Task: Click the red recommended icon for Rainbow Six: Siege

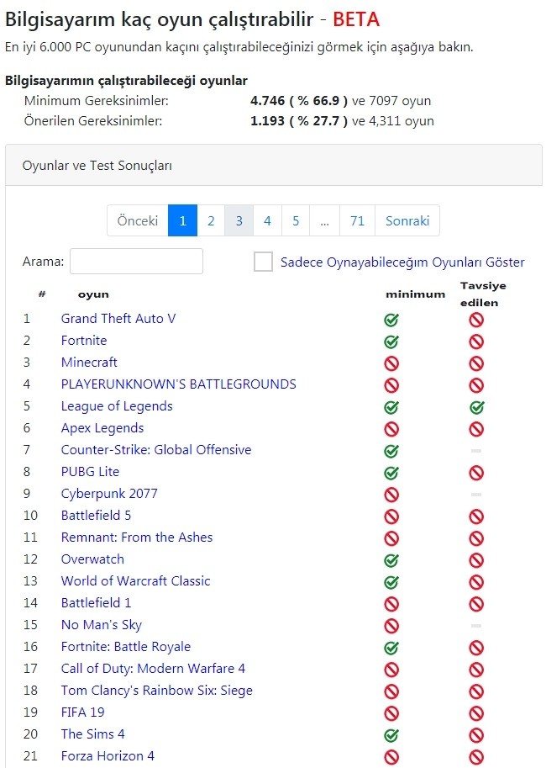Action: click(x=476, y=691)
